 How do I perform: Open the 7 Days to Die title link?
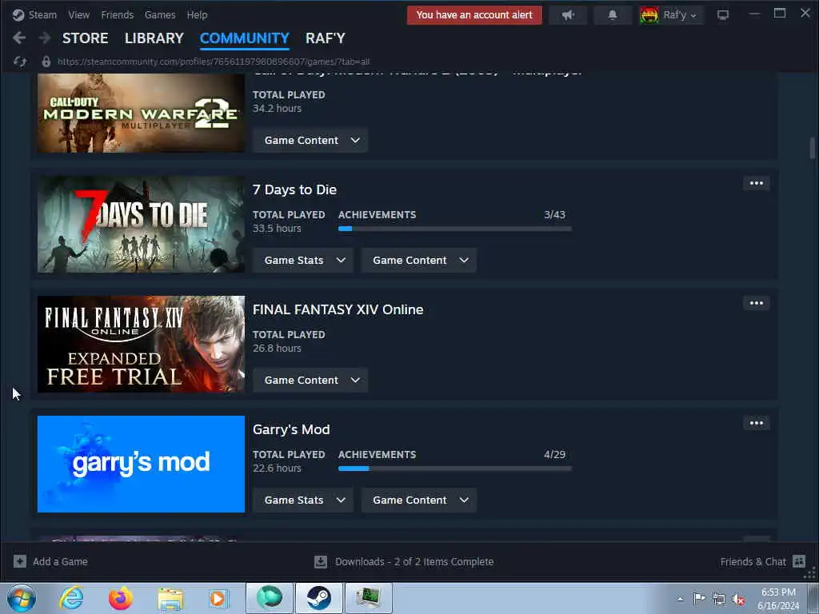click(x=294, y=189)
